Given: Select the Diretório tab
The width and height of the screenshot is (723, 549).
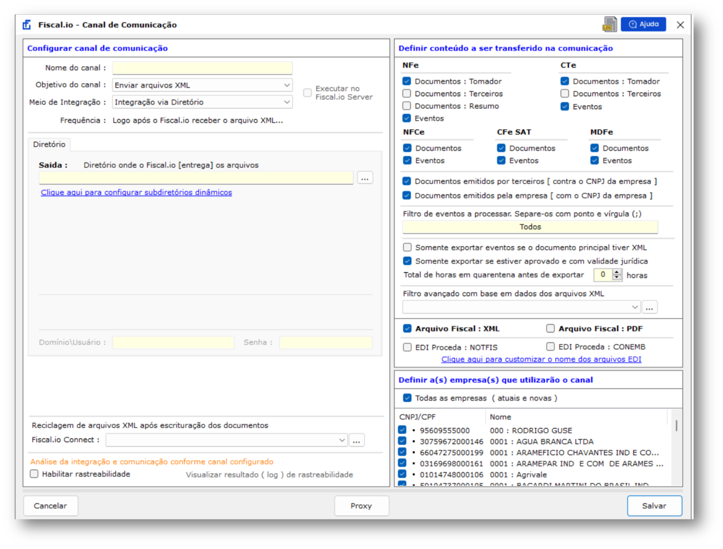Looking at the screenshot, I should pyautogui.click(x=49, y=144).
